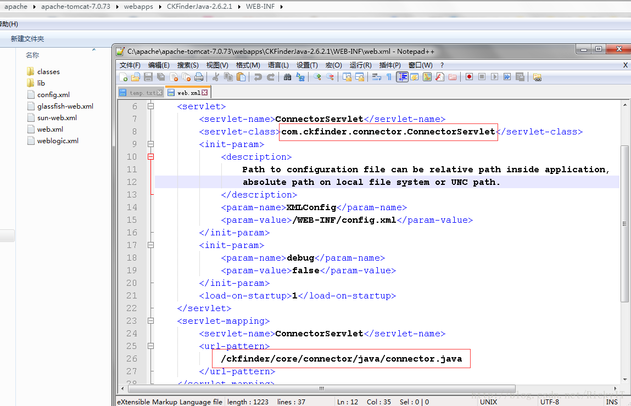Open the 语言(L) menu
631x406 pixels.
[278, 65]
